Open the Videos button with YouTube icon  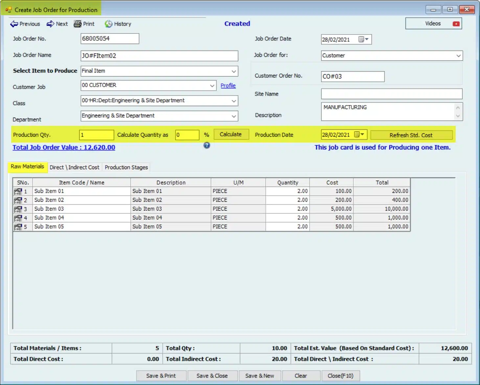433,24
